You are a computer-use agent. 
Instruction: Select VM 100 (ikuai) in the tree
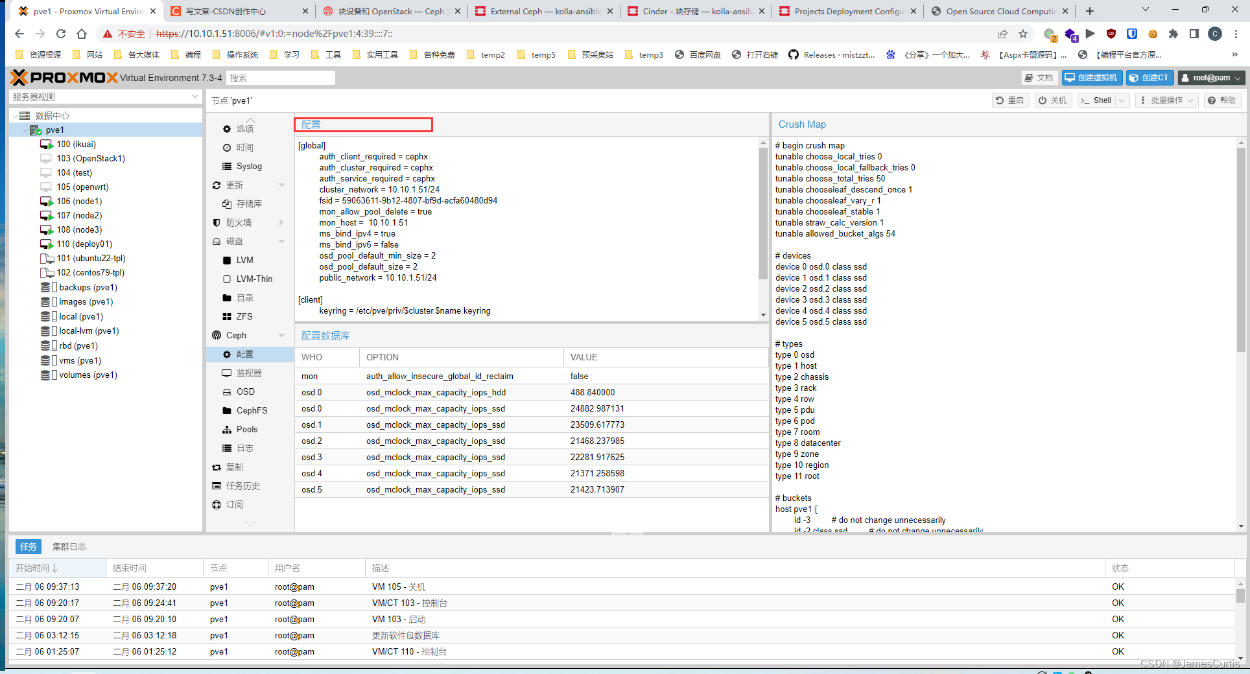tap(76, 145)
